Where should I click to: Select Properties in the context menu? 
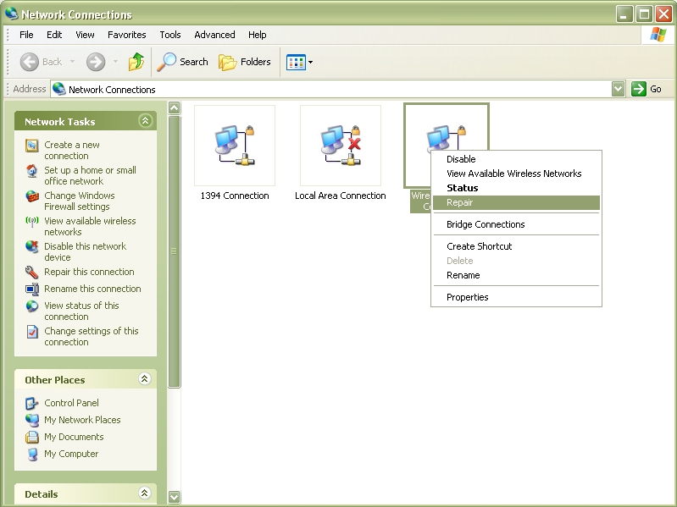coord(468,297)
